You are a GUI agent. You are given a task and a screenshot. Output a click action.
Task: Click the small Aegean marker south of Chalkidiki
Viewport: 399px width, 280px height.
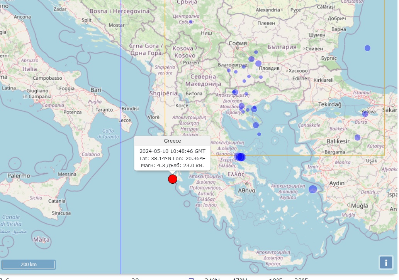[259, 134]
